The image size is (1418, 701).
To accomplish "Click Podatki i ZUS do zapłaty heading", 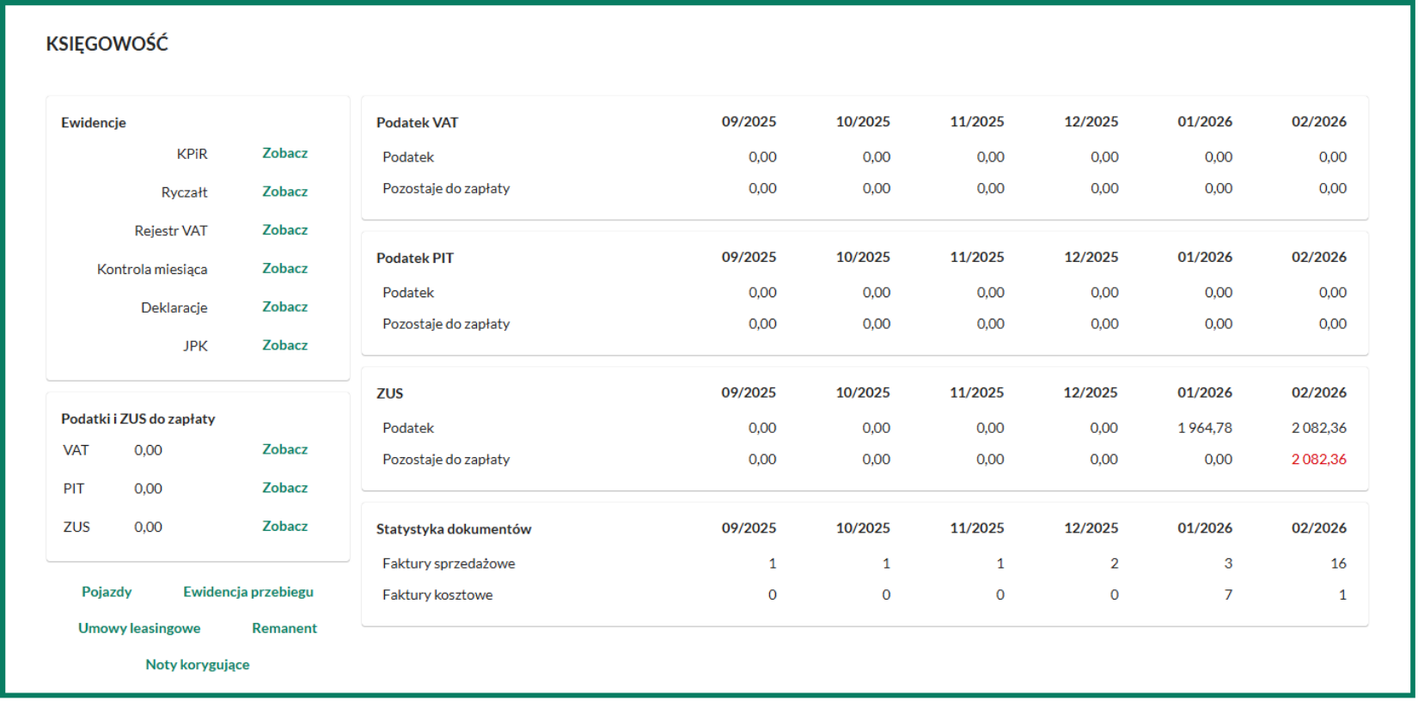I will pos(138,419).
